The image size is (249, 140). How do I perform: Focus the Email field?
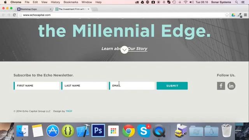(x=132, y=86)
